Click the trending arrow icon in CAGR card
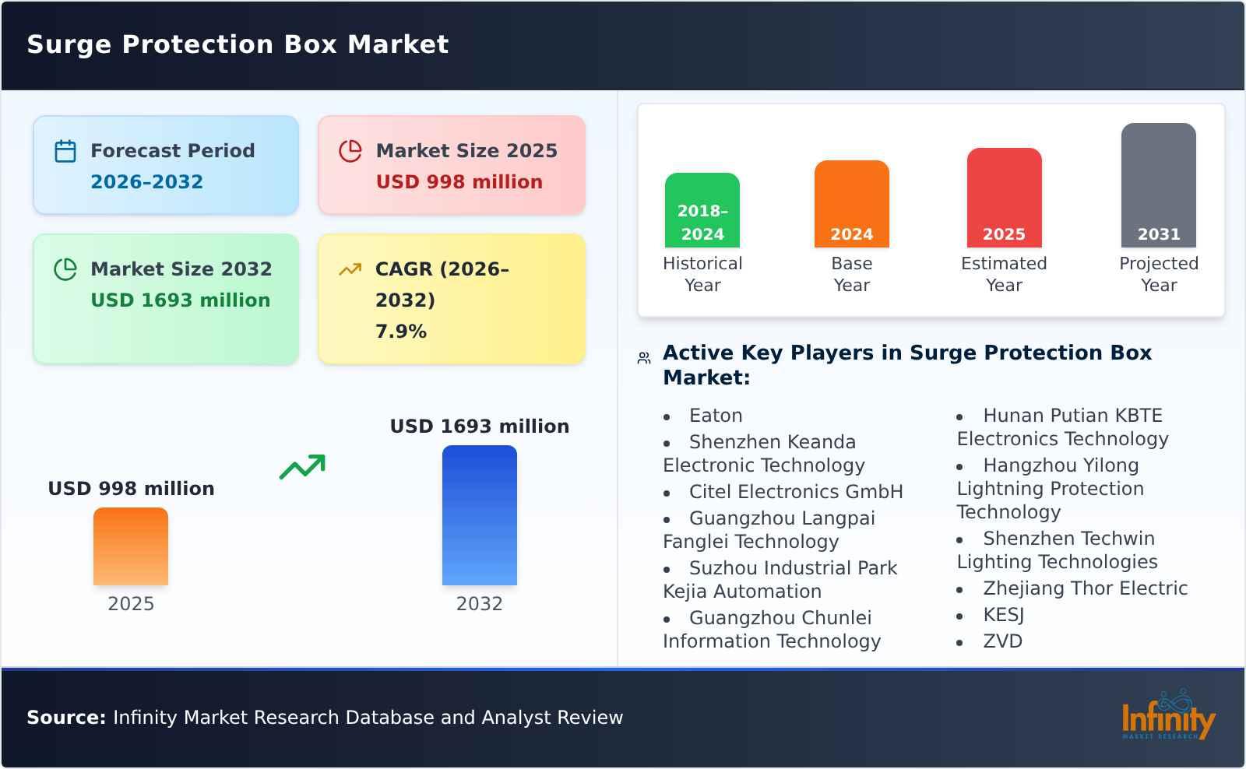 click(350, 269)
